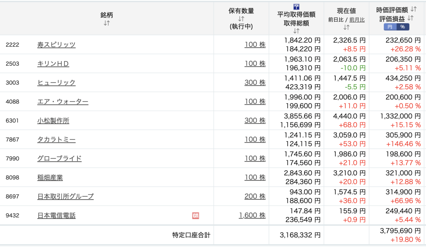This screenshot has height=247, width=426.
Task: Select stock code 4088
Action: [x=12, y=101]
